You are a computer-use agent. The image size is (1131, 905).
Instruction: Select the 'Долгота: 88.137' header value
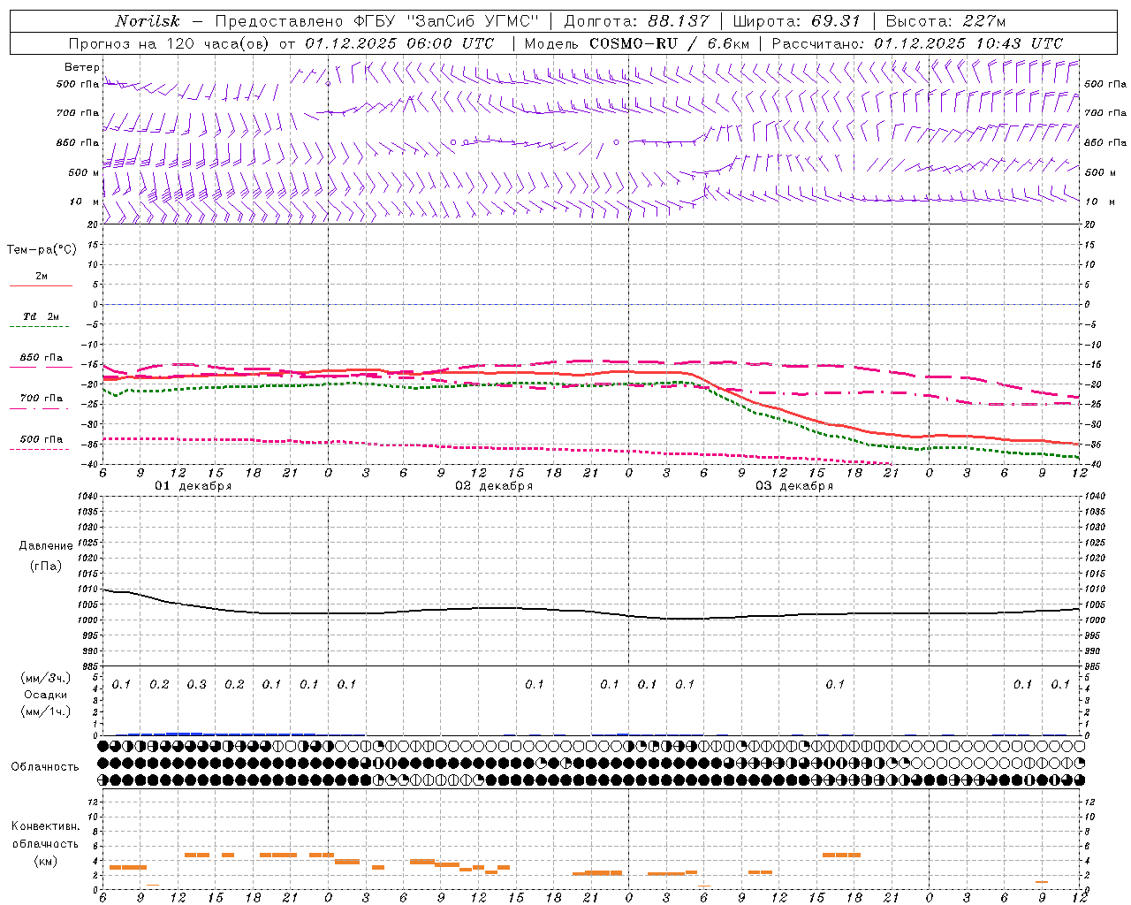point(636,21)
